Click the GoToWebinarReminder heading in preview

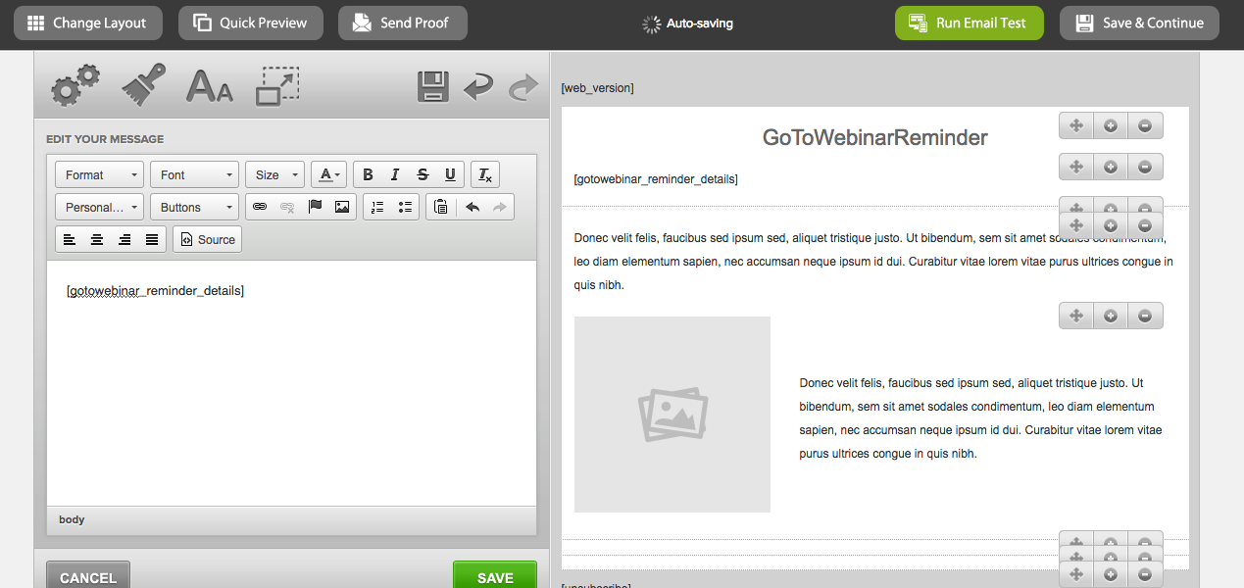click(x=875, y=138)
